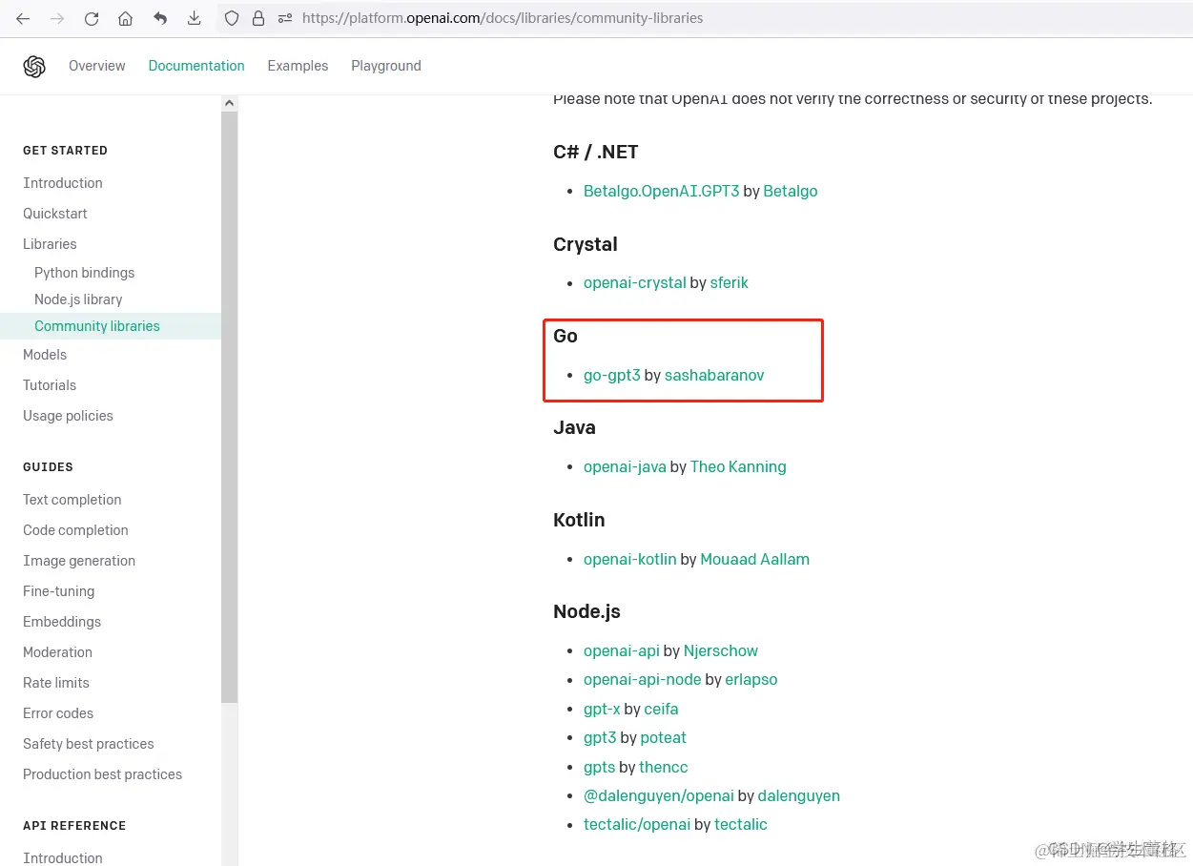Viewport: 1193px width, 866px height.
Task: Open Production best practices guide
Action: pyautogui.click(x=103, y=774)
